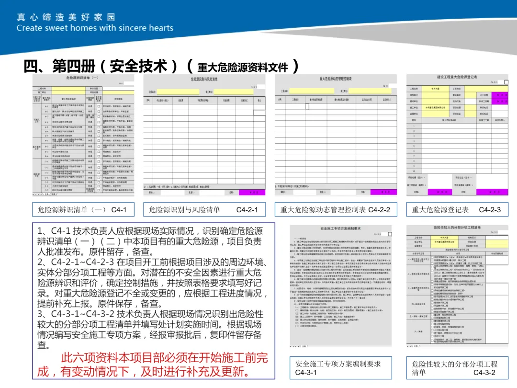517x388 pixels.
Task: Open the 危险源辨识清单（一）form thumbnail
Action: point(83,135)
